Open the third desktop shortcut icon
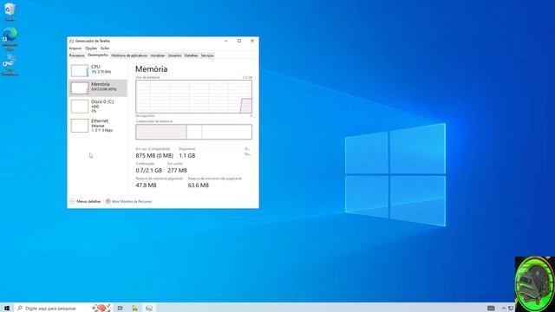The height and width of the screenshot is (312, 555). pyautogui.click(x=10, y=65)
